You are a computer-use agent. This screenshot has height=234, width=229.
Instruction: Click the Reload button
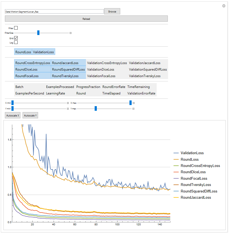[x=86, y=19]
